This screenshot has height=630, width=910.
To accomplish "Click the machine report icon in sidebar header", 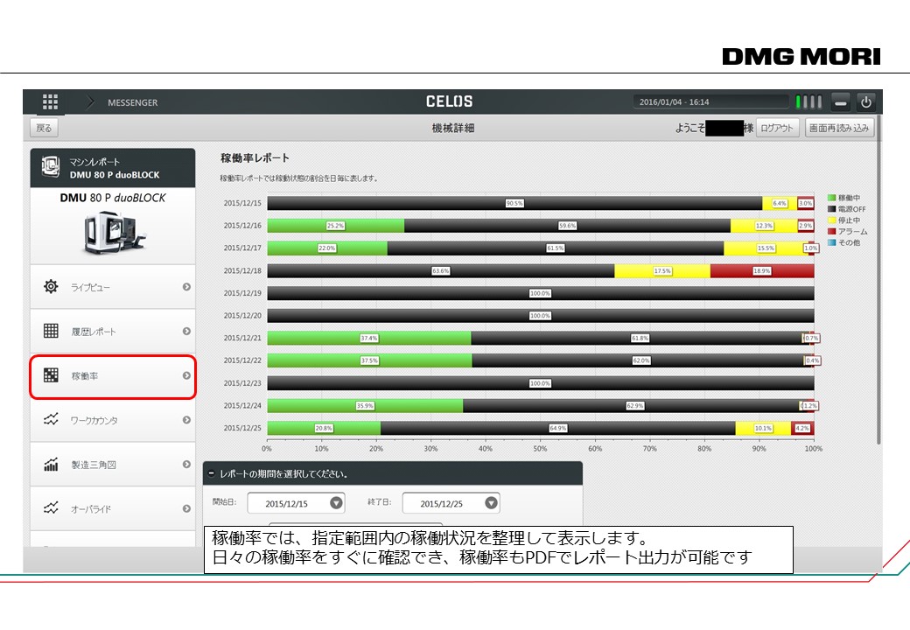I will 51,167.
